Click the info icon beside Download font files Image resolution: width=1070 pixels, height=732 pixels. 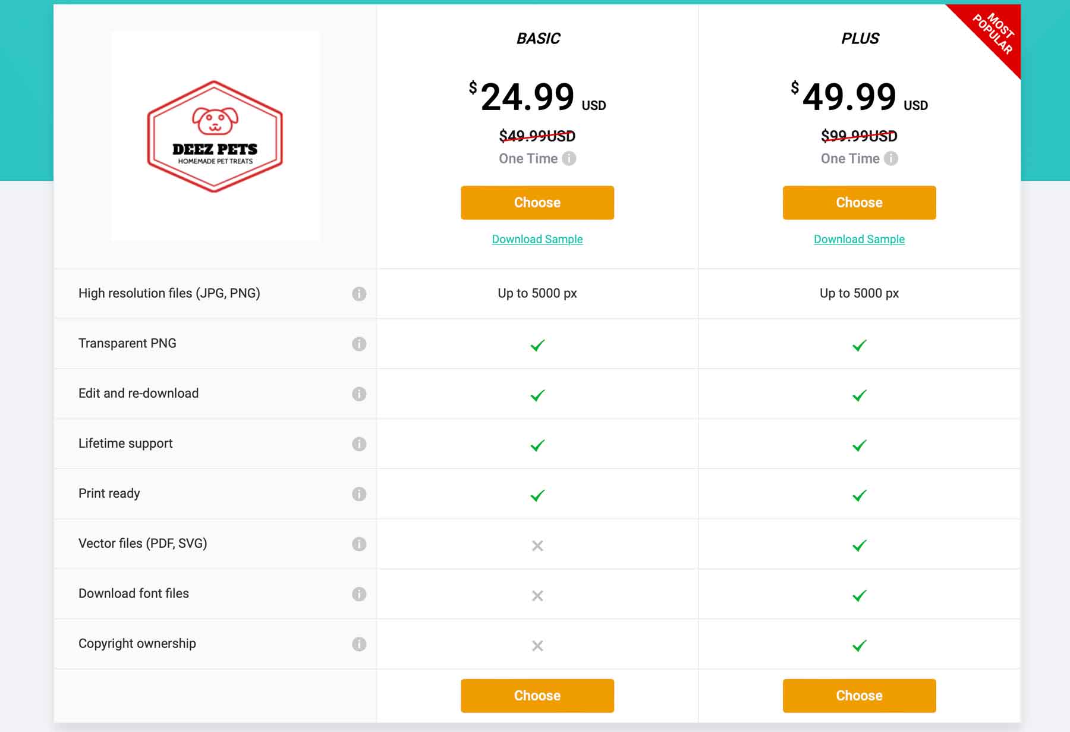click(358, 593)
